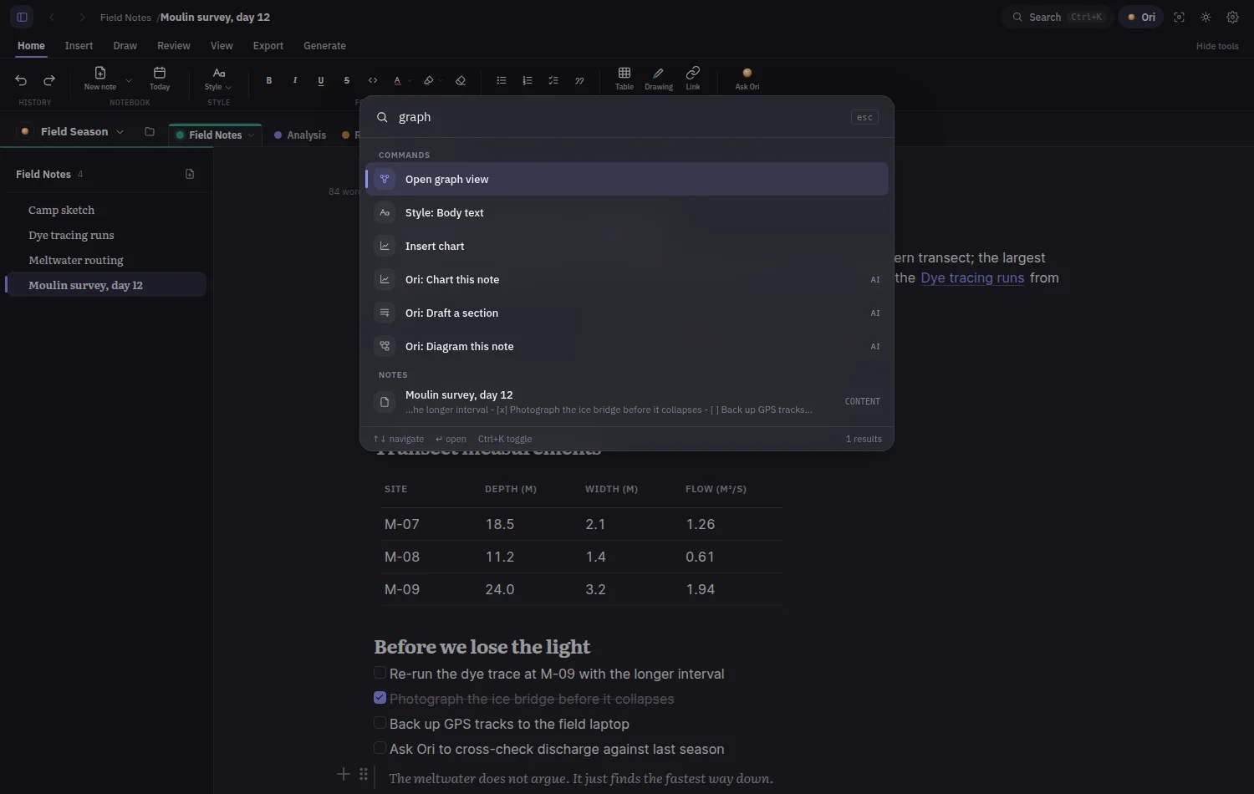The height and width of the screenshot is (794, 1254).
Task: Select 'Ori: Chart this note' command
Action: point(627,279)
